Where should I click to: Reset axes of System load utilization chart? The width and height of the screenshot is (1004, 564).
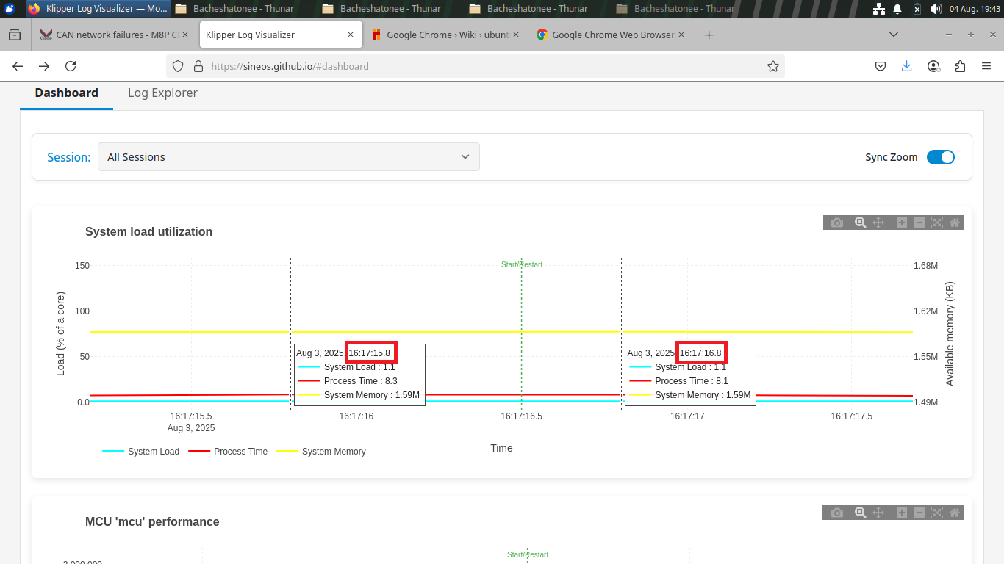(955, 223)
